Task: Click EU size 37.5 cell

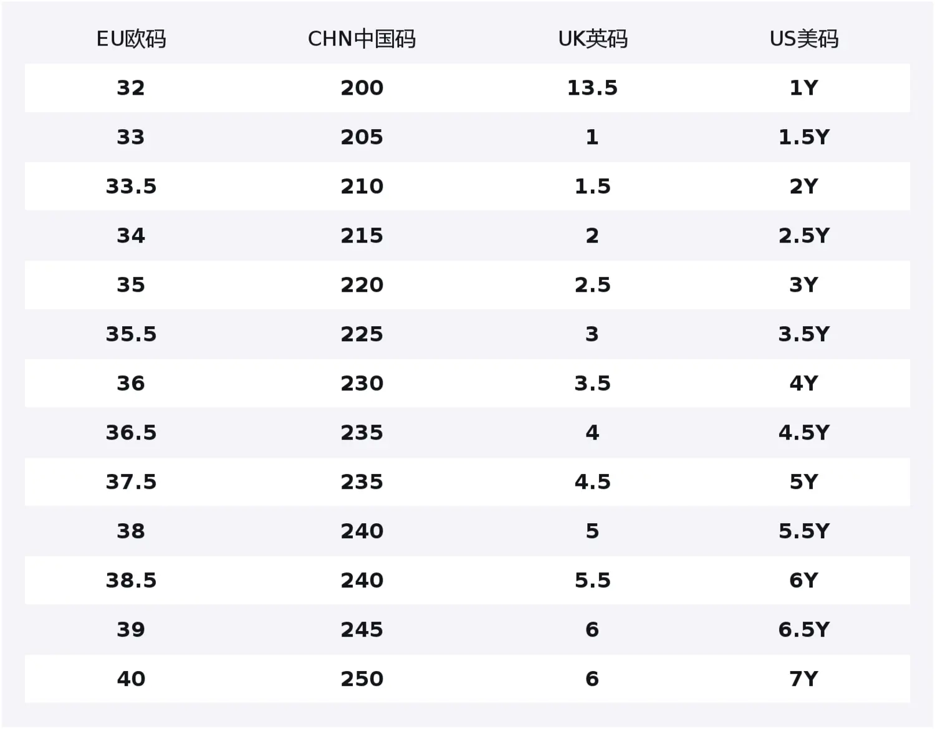Action: point(131,482)
